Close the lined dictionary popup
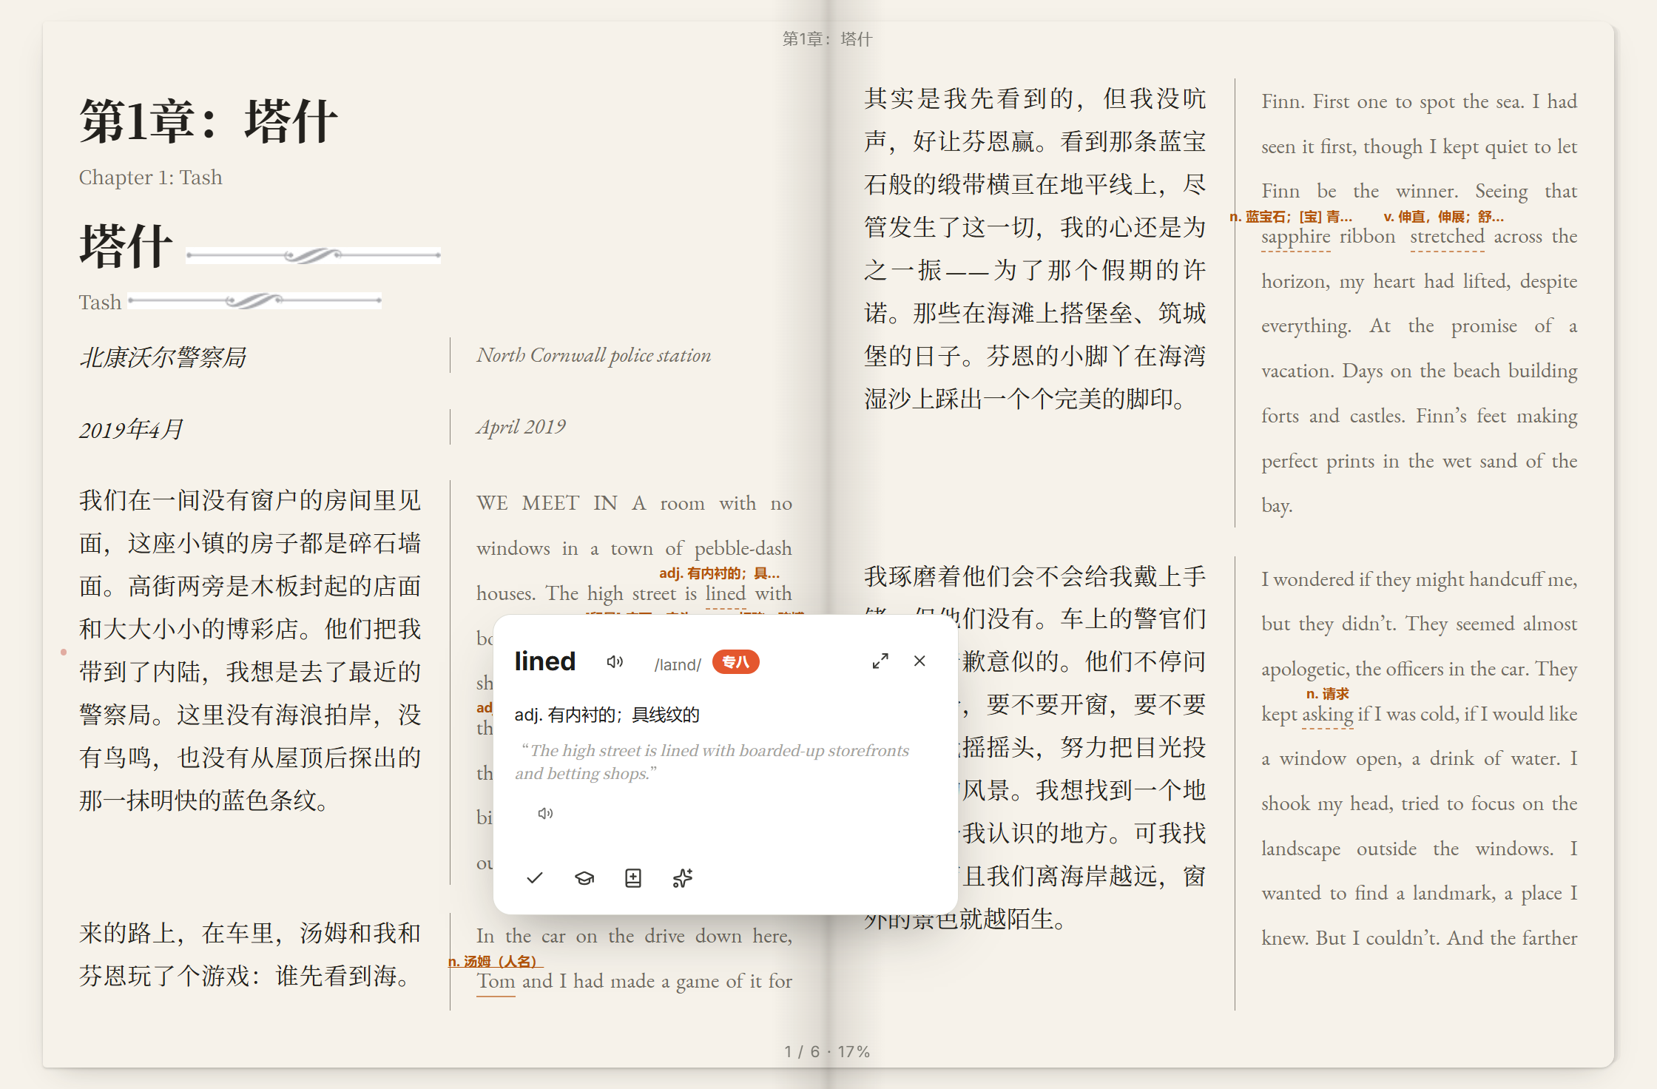The height and width of the screenshot is (1089, 1657). (919, 661)
